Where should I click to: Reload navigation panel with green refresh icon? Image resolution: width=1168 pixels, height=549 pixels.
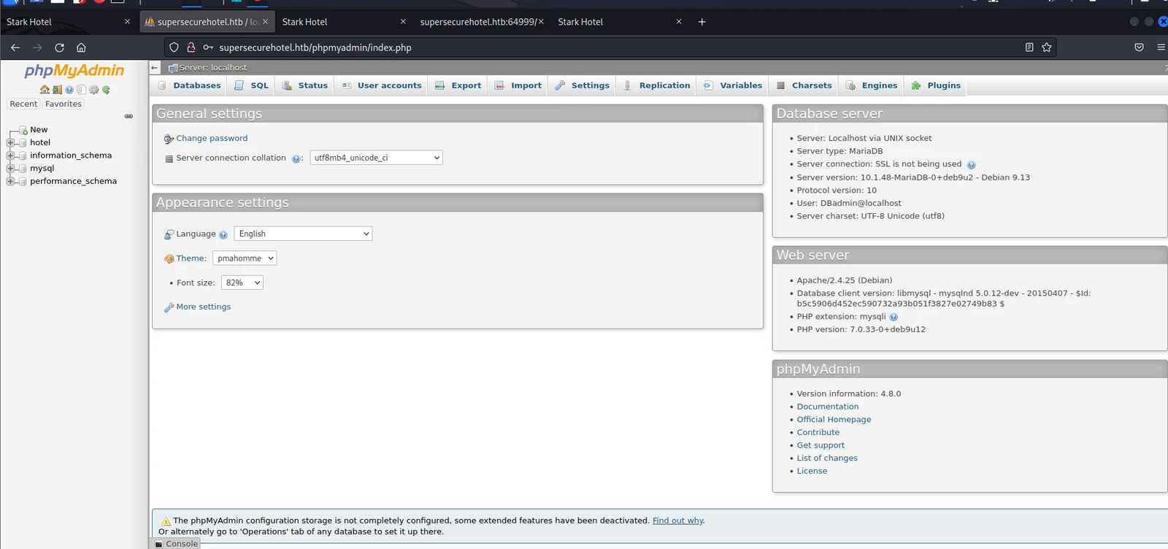pos(106,90)
